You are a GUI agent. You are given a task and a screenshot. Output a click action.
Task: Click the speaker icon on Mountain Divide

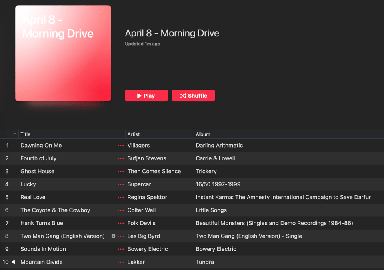[14, 262]
